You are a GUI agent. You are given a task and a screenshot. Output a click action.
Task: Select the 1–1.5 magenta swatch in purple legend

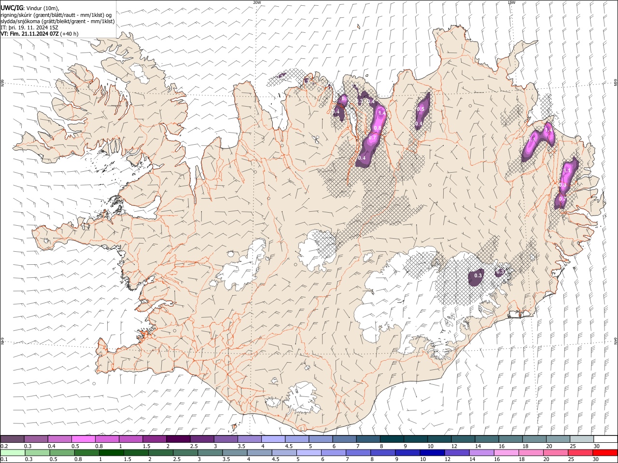[130, 439]
